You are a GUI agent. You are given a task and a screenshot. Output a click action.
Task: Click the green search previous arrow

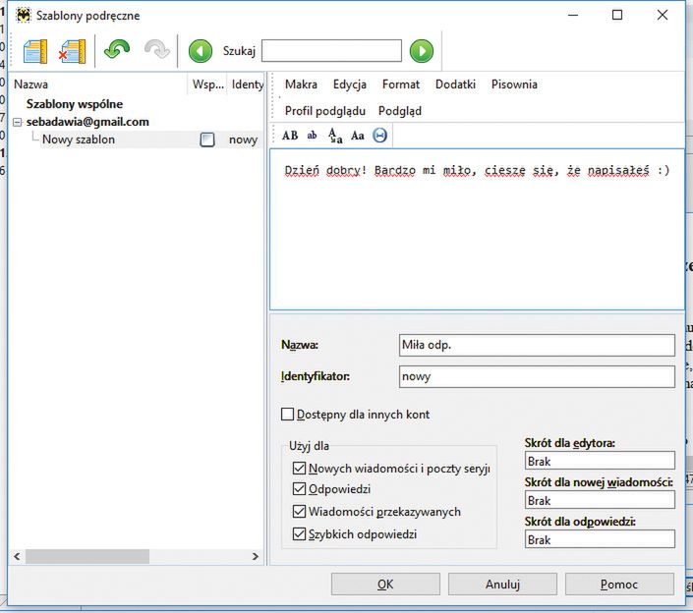click(201, 51)
